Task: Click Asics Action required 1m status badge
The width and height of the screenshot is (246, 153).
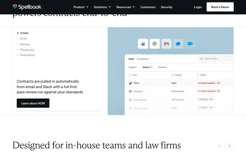Action: (209, 83)
